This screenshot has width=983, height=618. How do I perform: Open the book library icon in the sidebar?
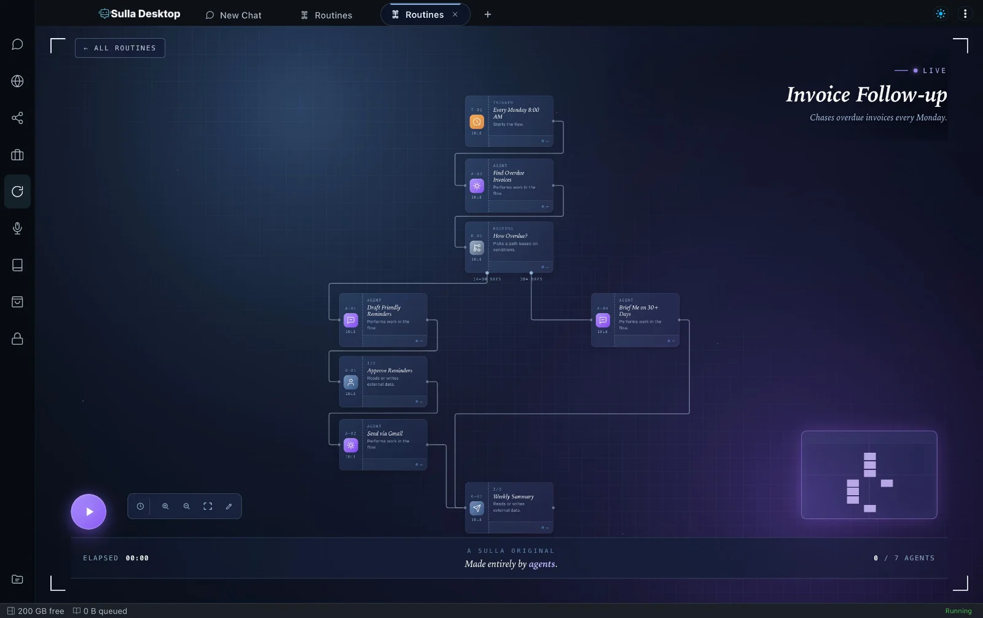click(x=17, y=265)
